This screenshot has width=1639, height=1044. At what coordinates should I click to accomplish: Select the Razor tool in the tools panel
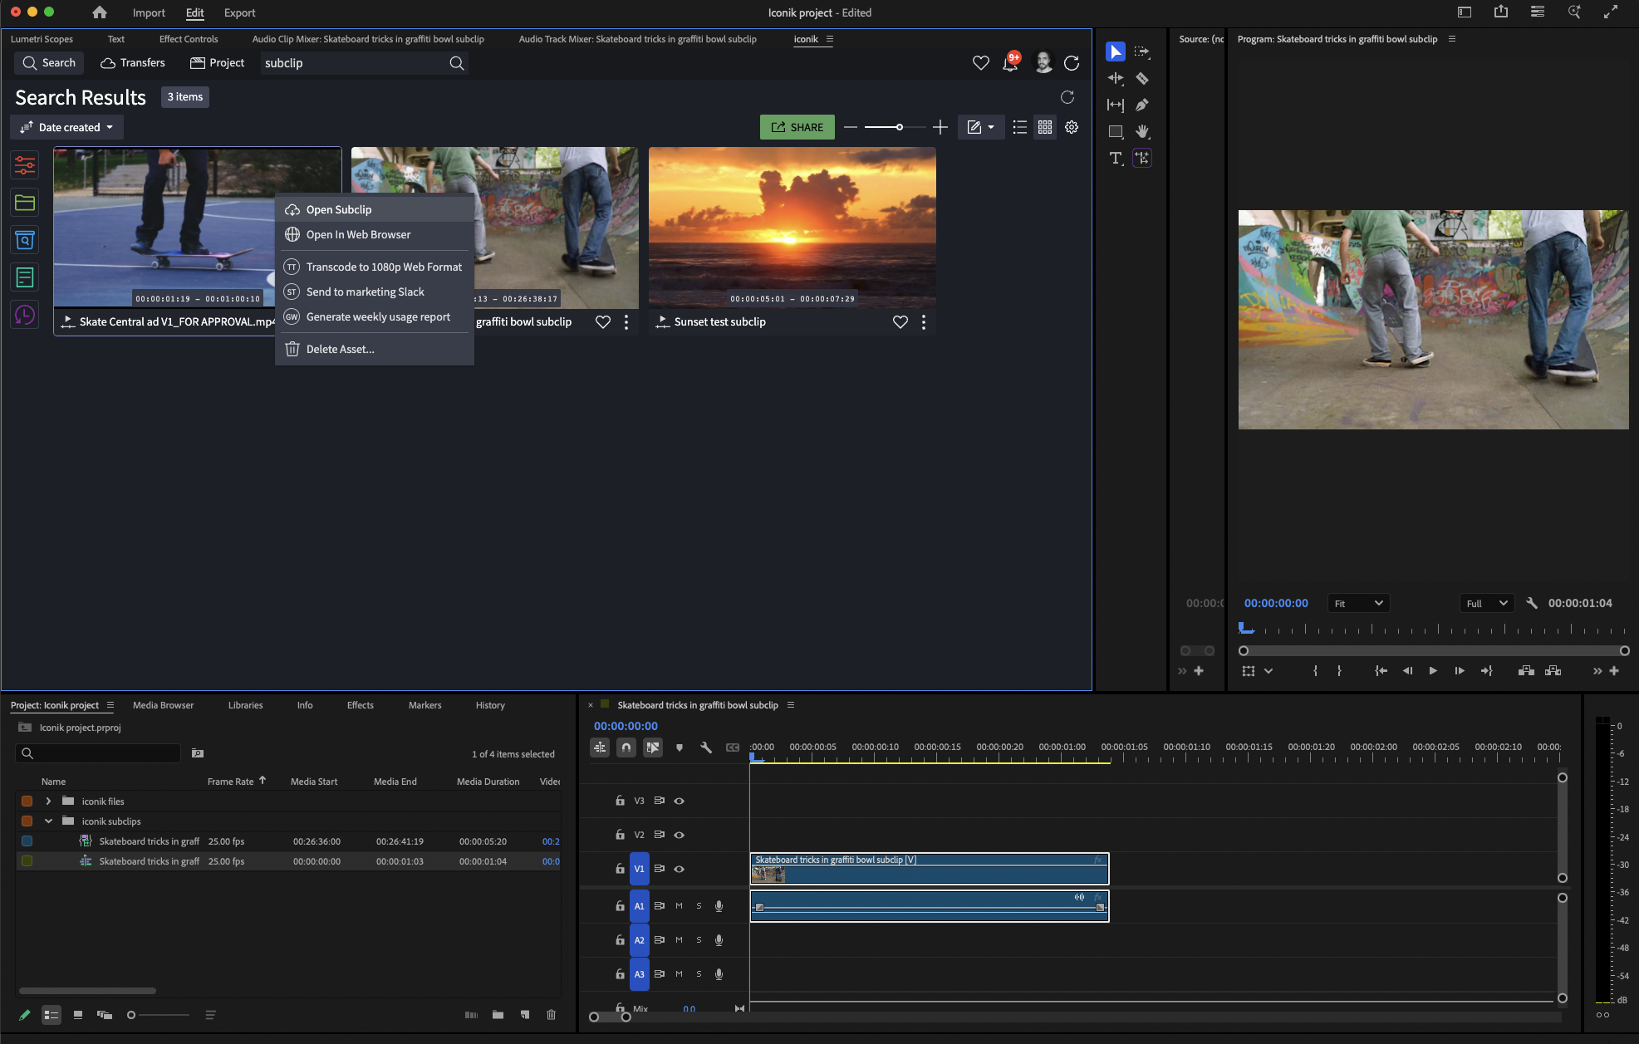pos(1142,78)
